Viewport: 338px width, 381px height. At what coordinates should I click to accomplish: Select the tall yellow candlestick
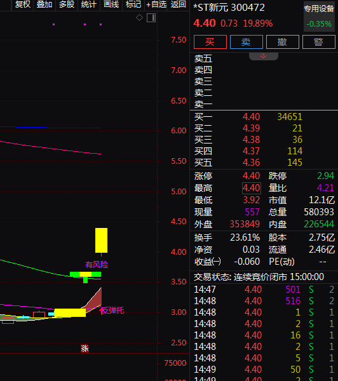pos(101,240)
